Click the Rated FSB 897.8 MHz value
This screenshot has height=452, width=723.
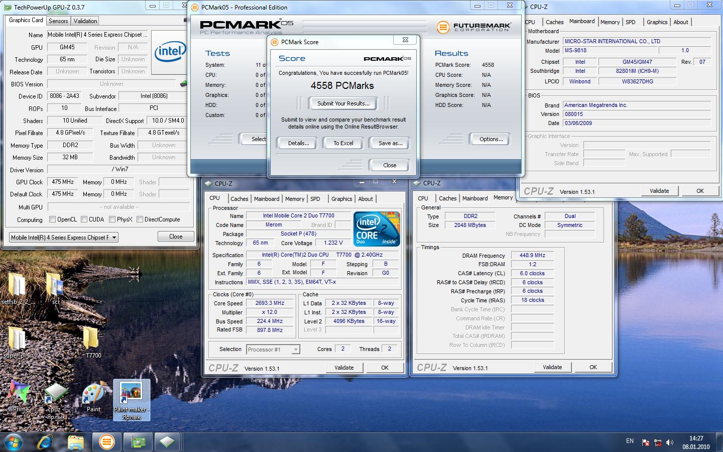[270, 330]
